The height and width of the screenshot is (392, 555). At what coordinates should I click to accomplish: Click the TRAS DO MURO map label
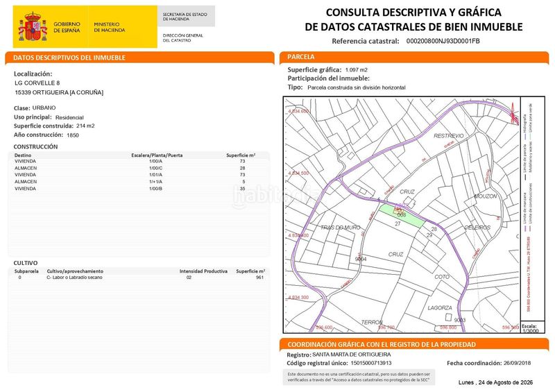[x=340, y=228]
